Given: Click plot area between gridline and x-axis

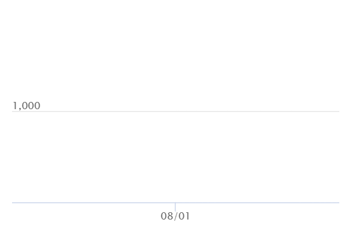Looking at the screenshot, I should [175, 157].
